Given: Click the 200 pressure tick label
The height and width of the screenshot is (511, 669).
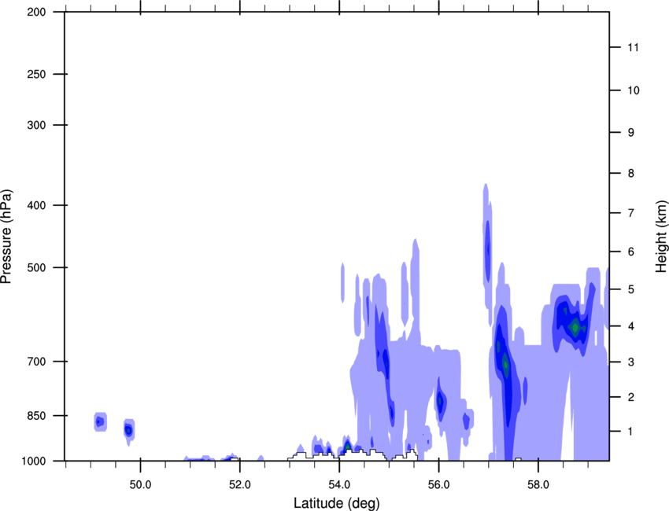Looking at the screenshot, I should pos(37,12).
